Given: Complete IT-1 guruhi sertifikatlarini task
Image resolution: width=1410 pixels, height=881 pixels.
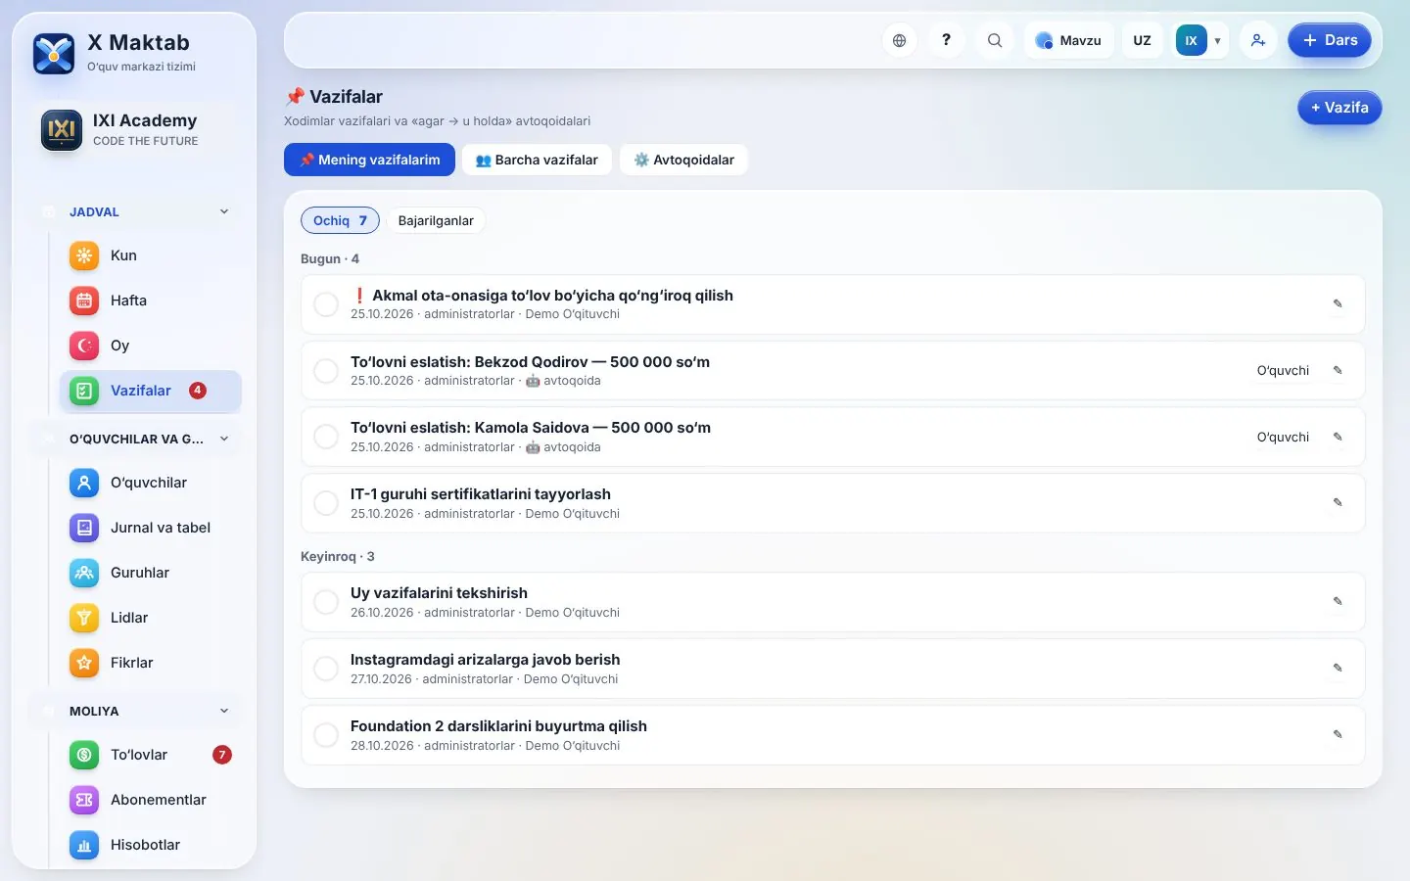Looking at the screenshot, I should [326, 503].
